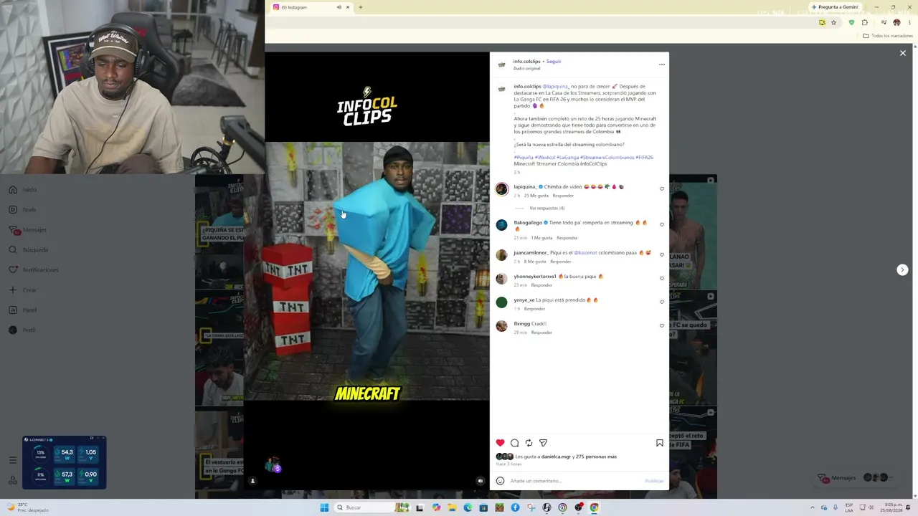Open the post's three-dot options menu
This screenshot has height=516, width=918.
[662, 64]
